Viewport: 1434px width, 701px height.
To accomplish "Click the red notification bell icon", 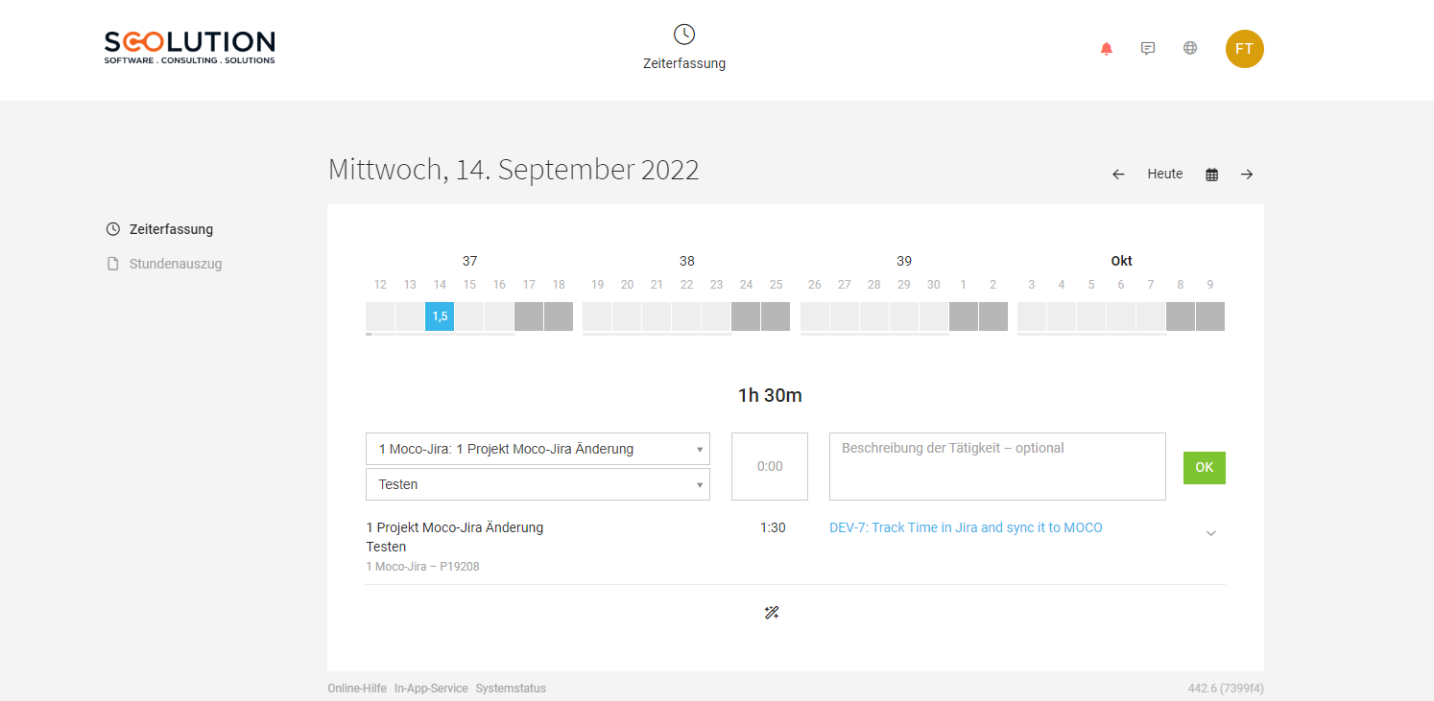I will [1106, 49].
